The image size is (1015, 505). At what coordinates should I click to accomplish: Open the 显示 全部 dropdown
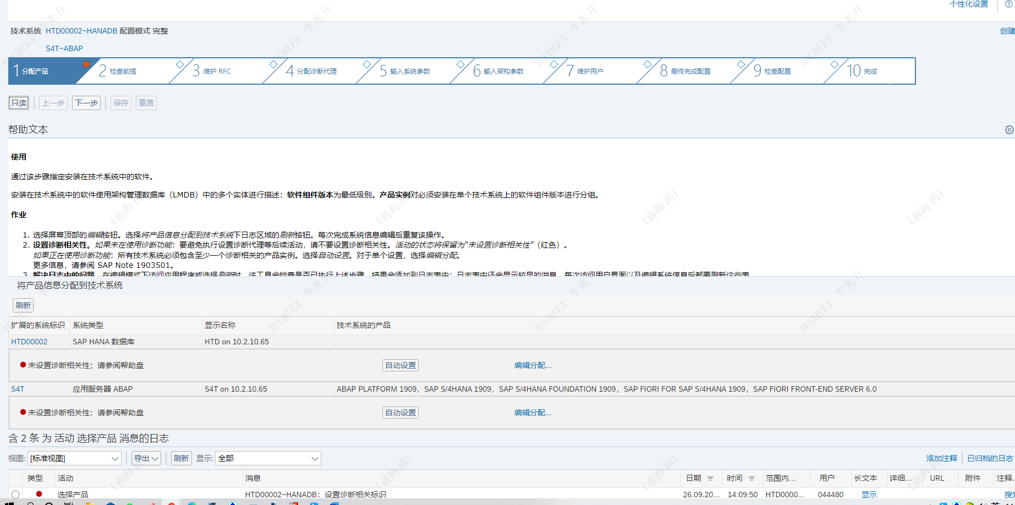tap(268, 458)
